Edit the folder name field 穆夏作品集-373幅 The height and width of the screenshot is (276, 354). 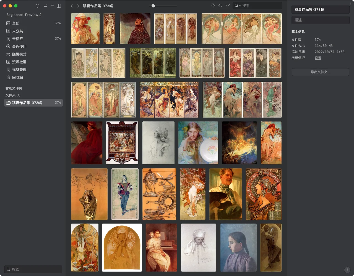(x=320, y=9)
